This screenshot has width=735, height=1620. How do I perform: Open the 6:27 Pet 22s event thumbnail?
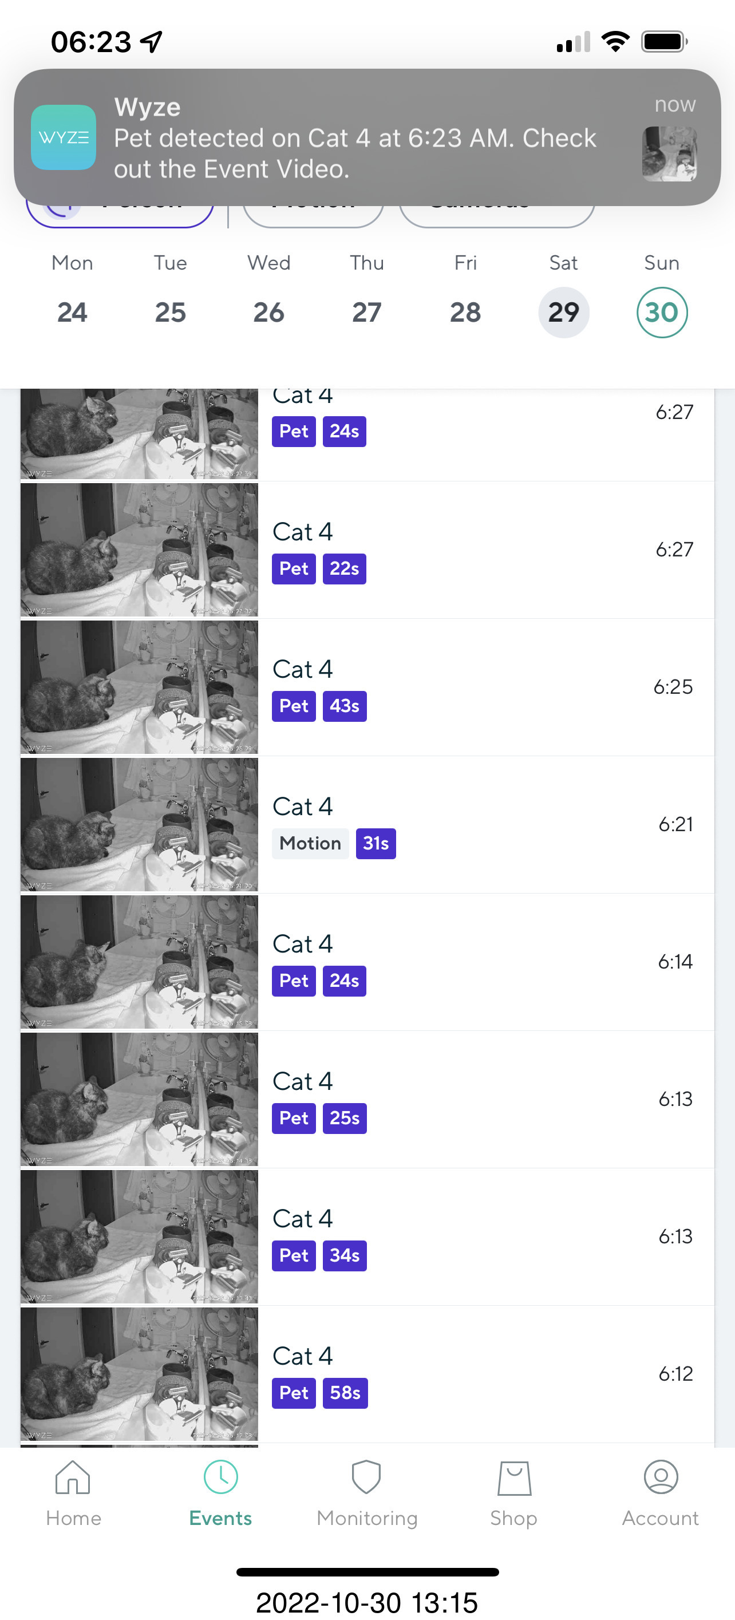pyautogui.click(x=139, y=550)
